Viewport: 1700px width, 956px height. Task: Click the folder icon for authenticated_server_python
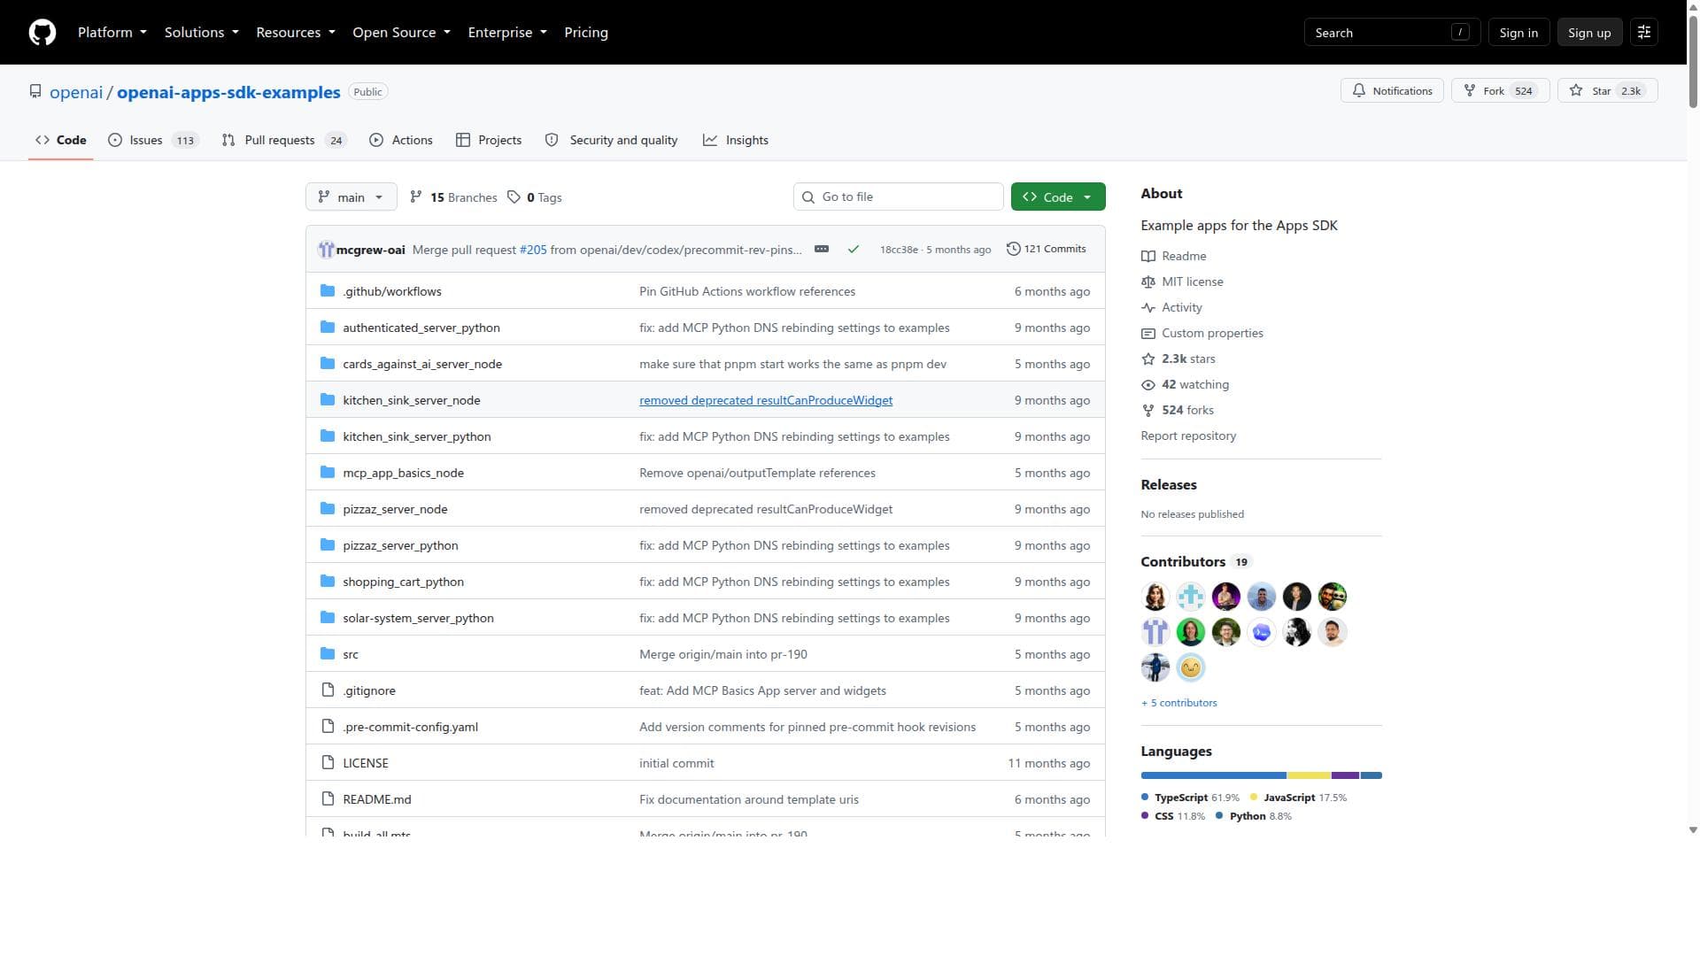328,328
